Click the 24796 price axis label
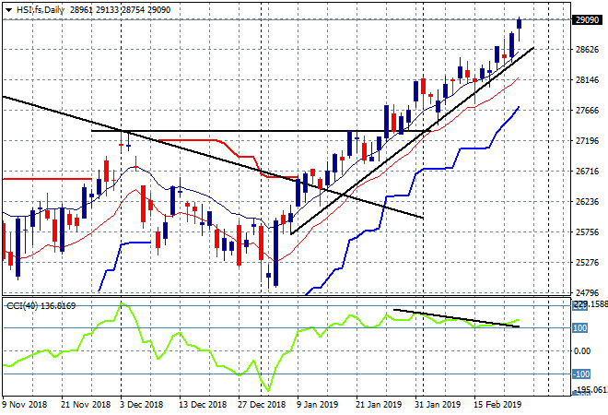This screenshot has height=415, width=608. point(587,292)
